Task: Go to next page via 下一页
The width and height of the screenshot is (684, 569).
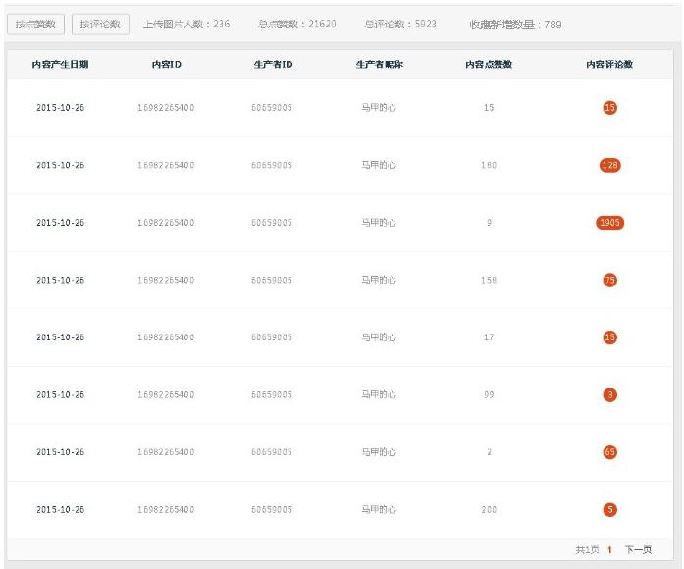Action: pos(638,550)
